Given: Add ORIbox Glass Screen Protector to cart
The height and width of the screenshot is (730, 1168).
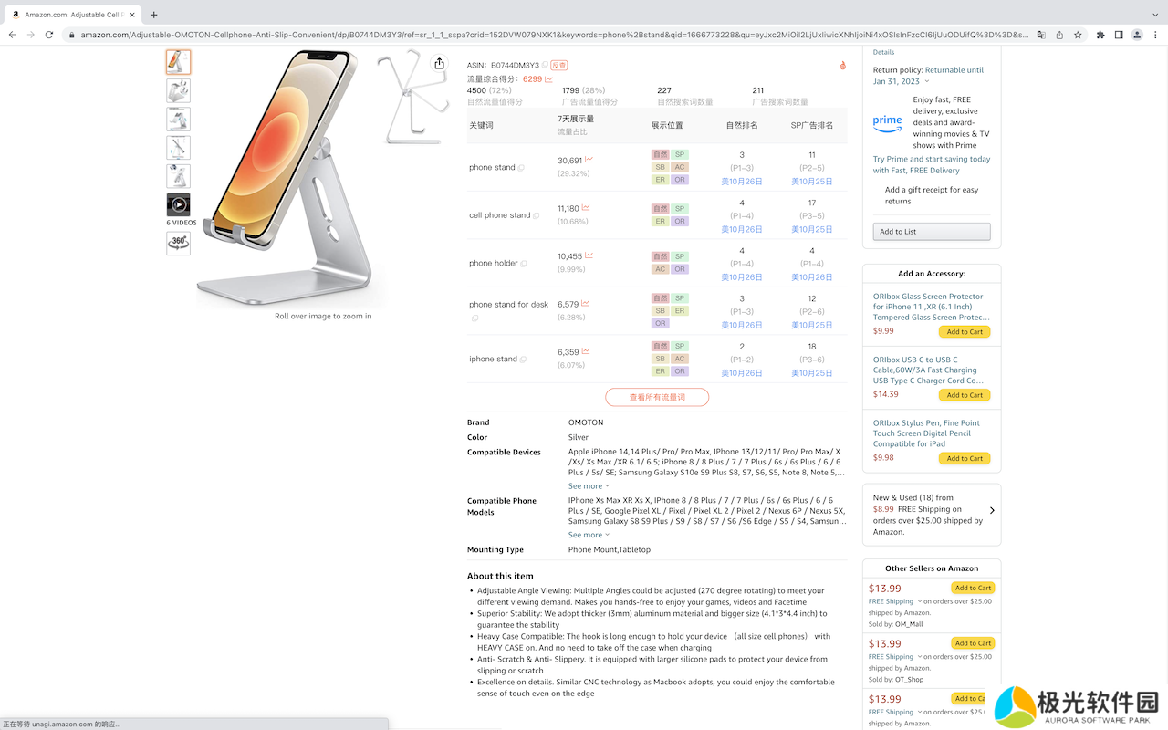Looking at the screenshot, I should coord(964,332).
